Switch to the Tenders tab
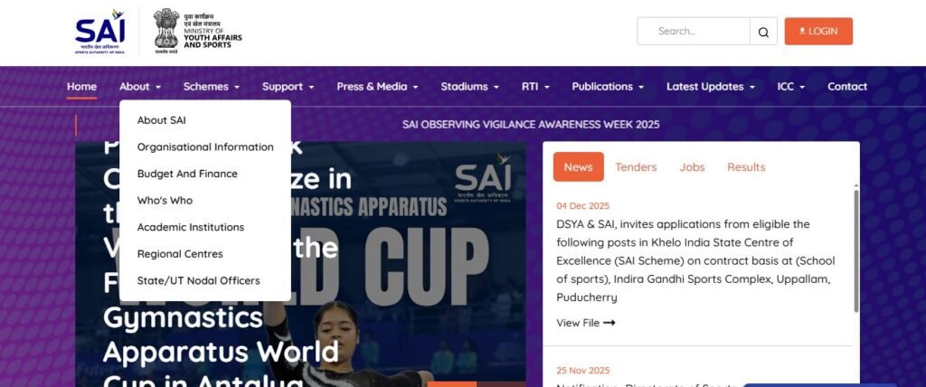 click(636, 167)
